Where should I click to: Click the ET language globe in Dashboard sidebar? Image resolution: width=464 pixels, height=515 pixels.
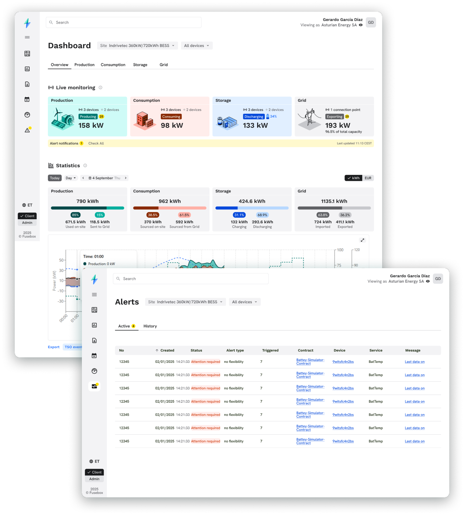coord(27,205)
